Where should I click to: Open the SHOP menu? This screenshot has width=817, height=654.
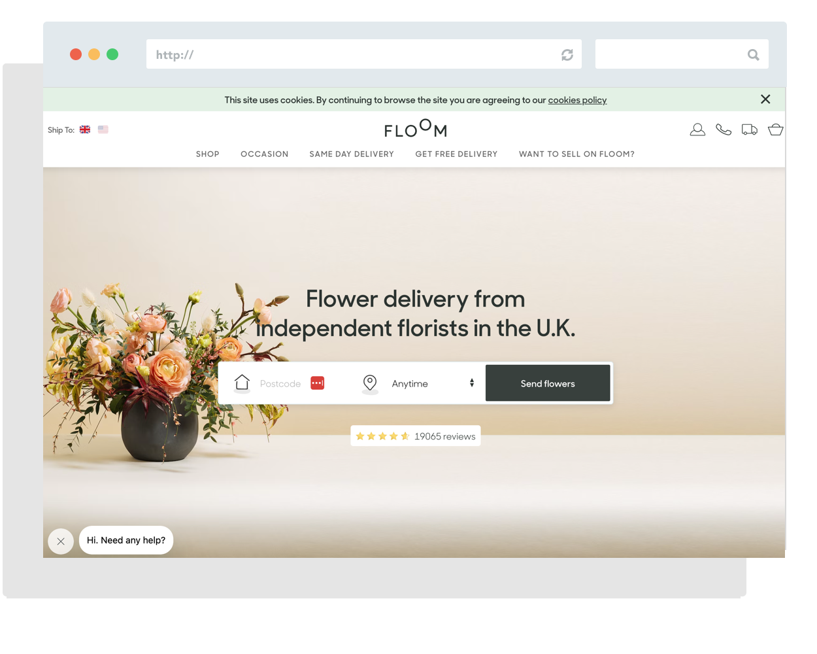[208, 154]
